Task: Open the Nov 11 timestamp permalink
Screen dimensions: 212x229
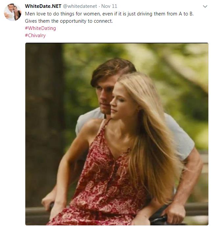Action: coord(109,6)
